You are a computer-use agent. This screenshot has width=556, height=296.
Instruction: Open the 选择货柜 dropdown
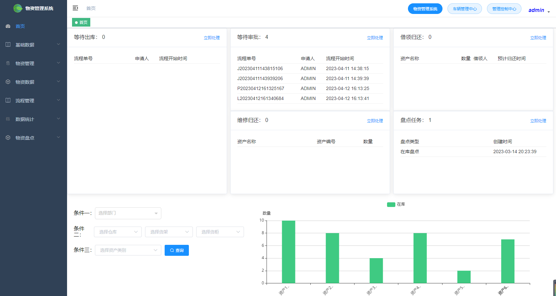tap(220, 232)
